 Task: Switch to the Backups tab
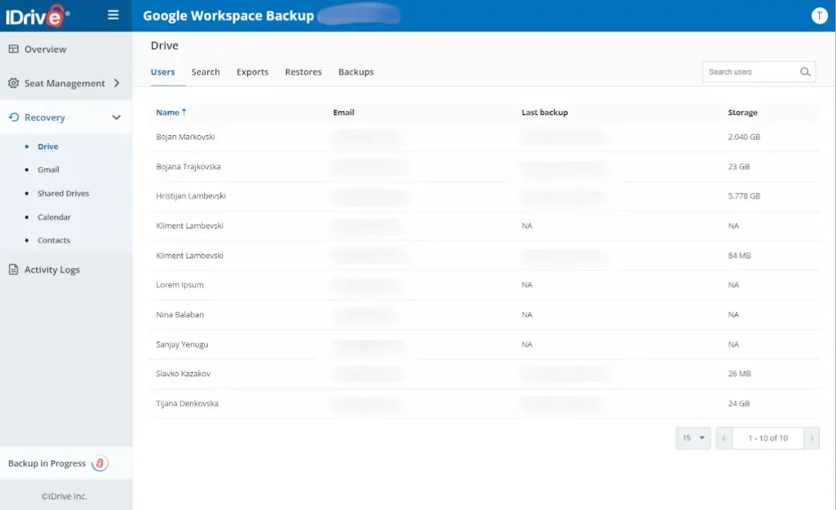coord(356,72)
